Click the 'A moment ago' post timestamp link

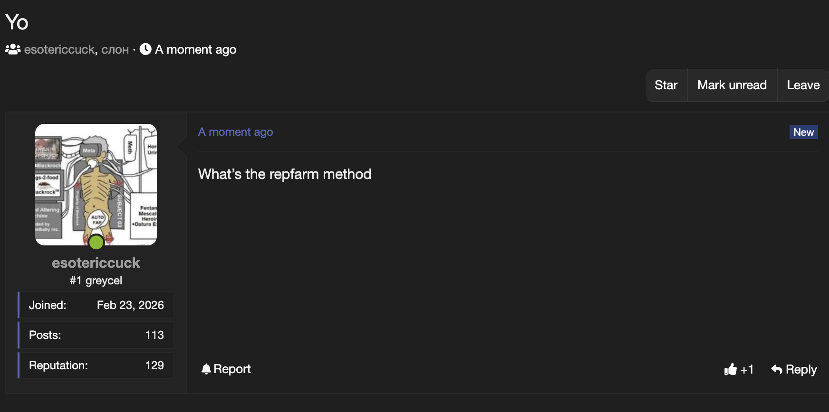point(235,132)
